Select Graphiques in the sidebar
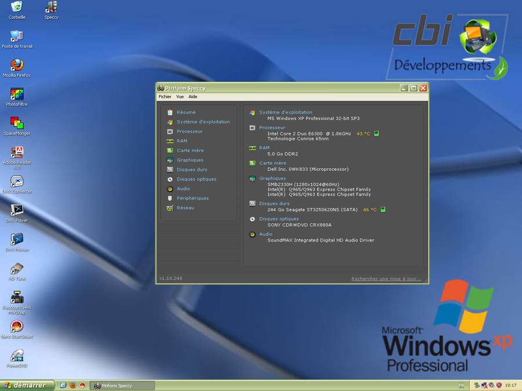Viewport: 522px width, 391px height. click(x=190, y=160)
